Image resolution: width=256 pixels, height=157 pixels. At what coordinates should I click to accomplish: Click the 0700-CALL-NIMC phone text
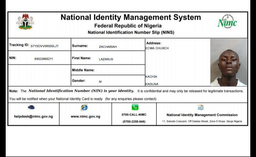(134, 114)
